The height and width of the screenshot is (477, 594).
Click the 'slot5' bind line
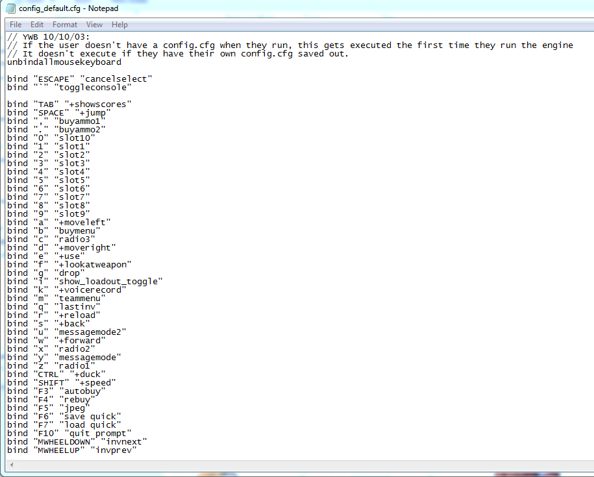point(49,180)
